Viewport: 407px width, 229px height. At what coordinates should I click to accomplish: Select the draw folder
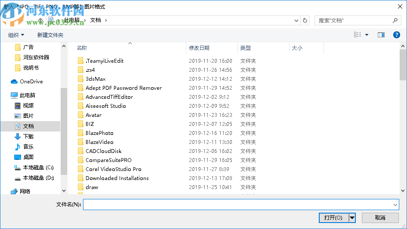(88, 187)
